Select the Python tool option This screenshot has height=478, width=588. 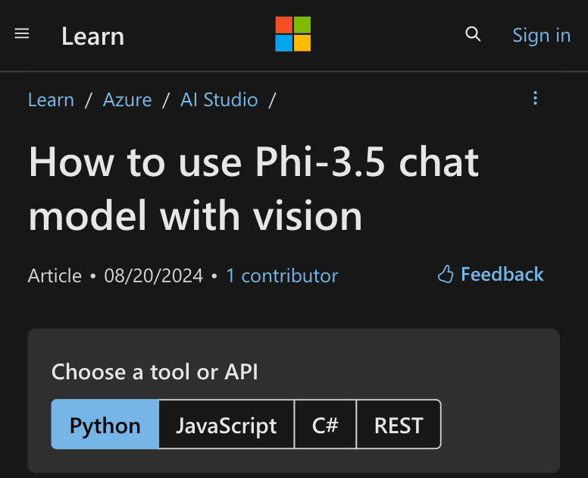pos(105,425)
